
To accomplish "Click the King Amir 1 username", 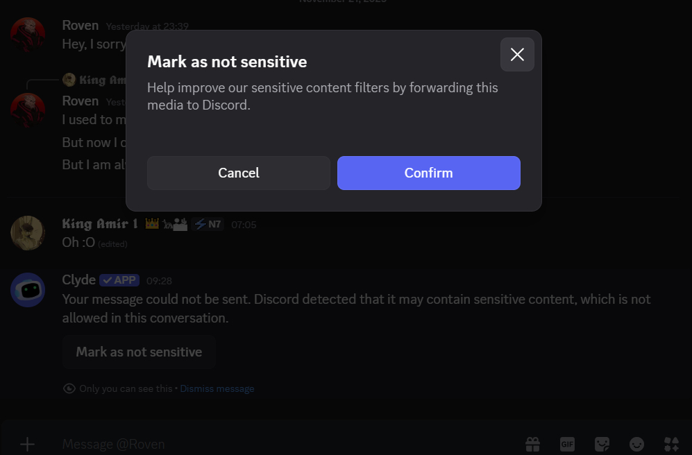I will pos(100,224).
